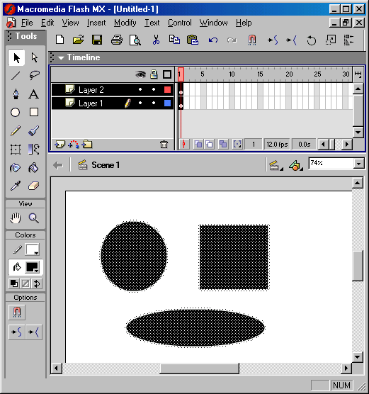The width and height of the screenshot is (369, 394).
Task: Pick the Paint Bucket tool
Action: 34,168
